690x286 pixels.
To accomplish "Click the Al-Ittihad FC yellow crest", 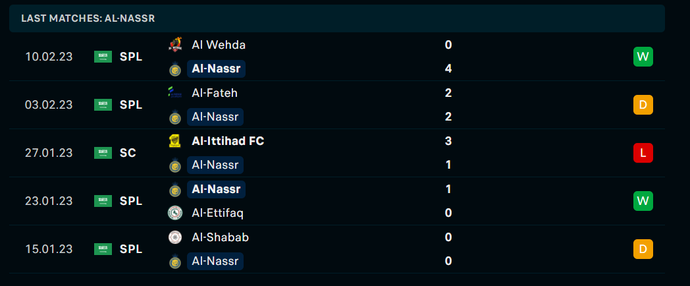I will point(175,141).
